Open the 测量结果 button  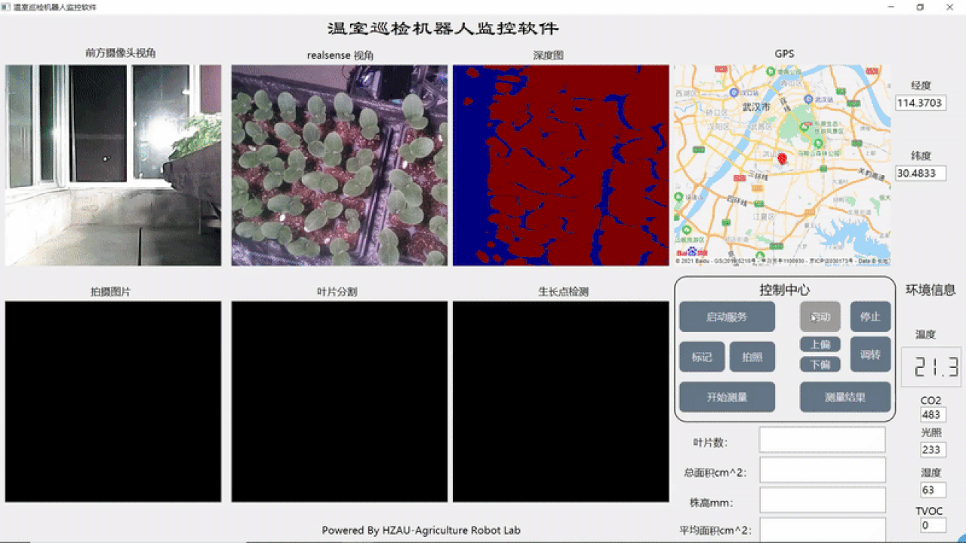tap(845, 397)
